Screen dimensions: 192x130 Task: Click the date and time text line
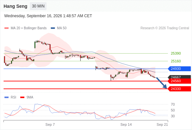pyautogui.click(x=48, y=16)
